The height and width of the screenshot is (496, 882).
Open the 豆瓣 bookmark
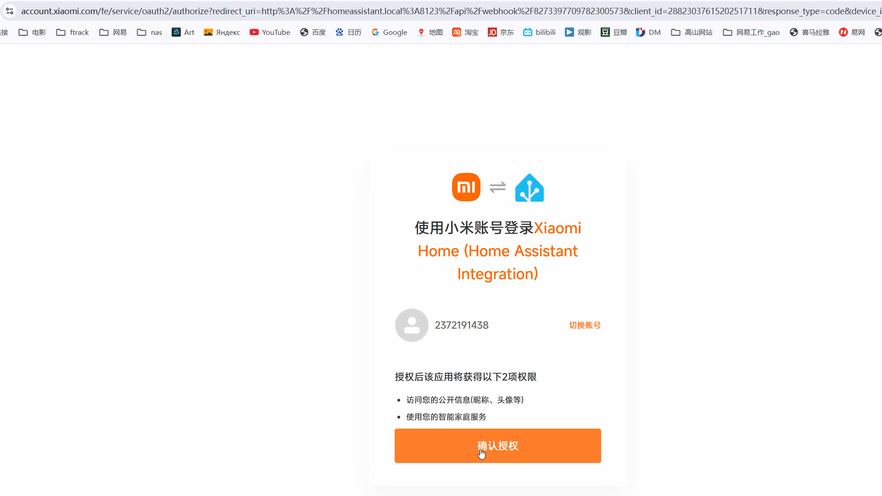coord(614,32)
